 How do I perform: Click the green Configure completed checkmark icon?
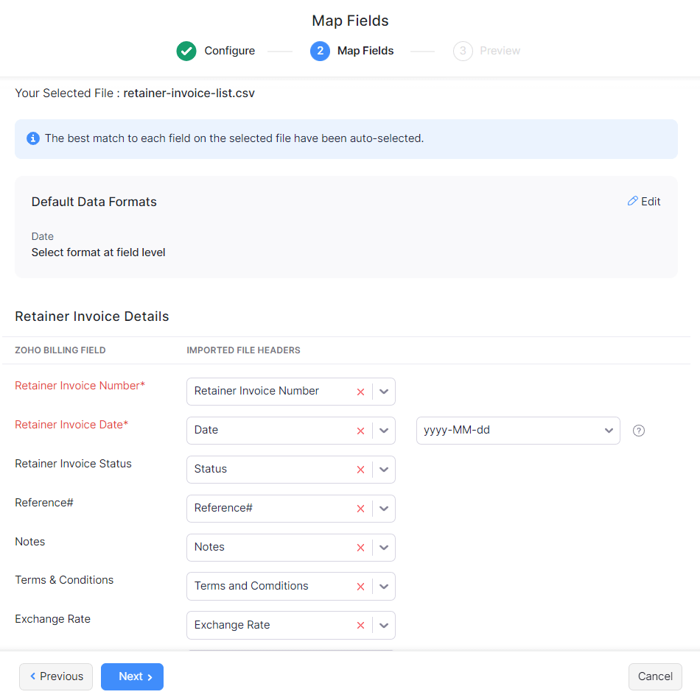(x=186, y=51)
